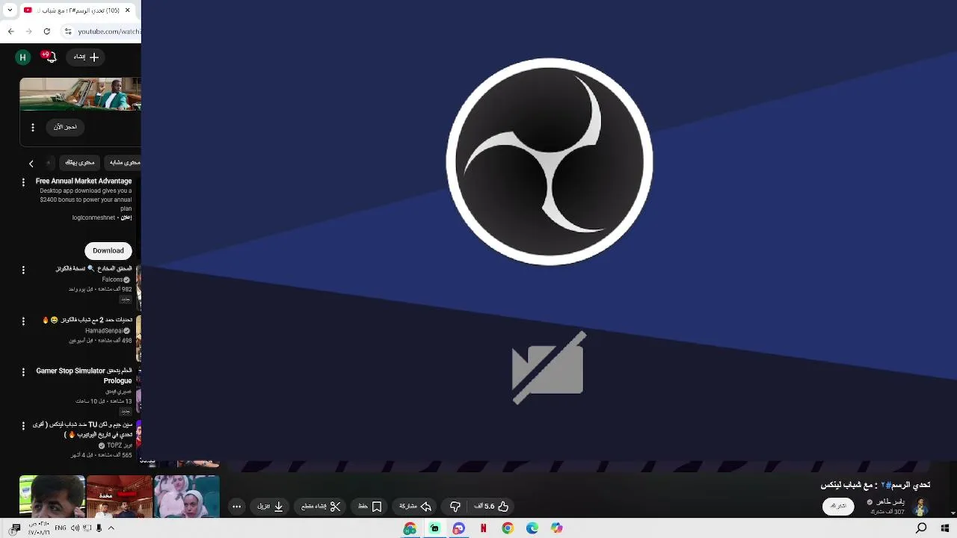Open the Free Annual Market Advantage ad title

point(84,181)
